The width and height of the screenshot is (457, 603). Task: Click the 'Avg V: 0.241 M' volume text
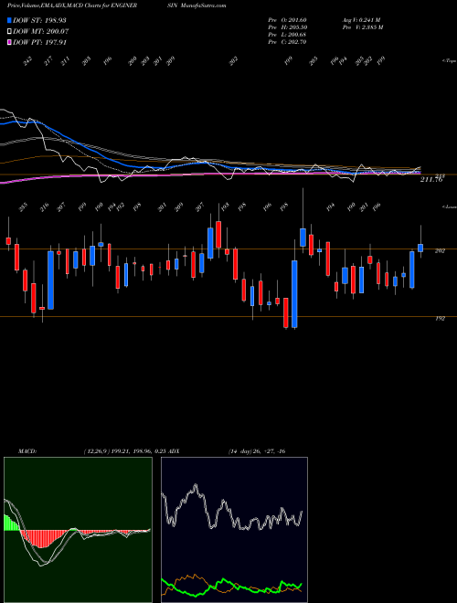click(x=361, y=20)
